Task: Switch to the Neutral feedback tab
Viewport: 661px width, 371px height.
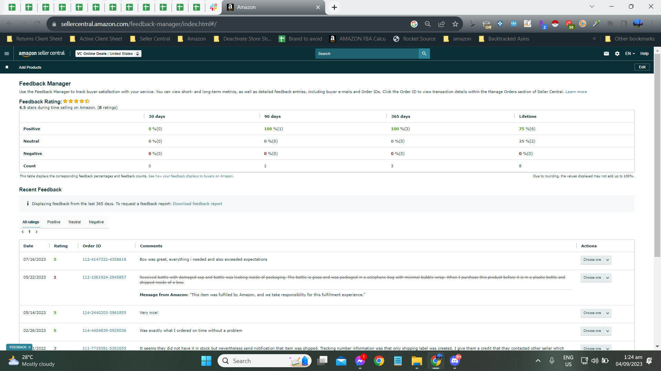Action: point(75,222)
